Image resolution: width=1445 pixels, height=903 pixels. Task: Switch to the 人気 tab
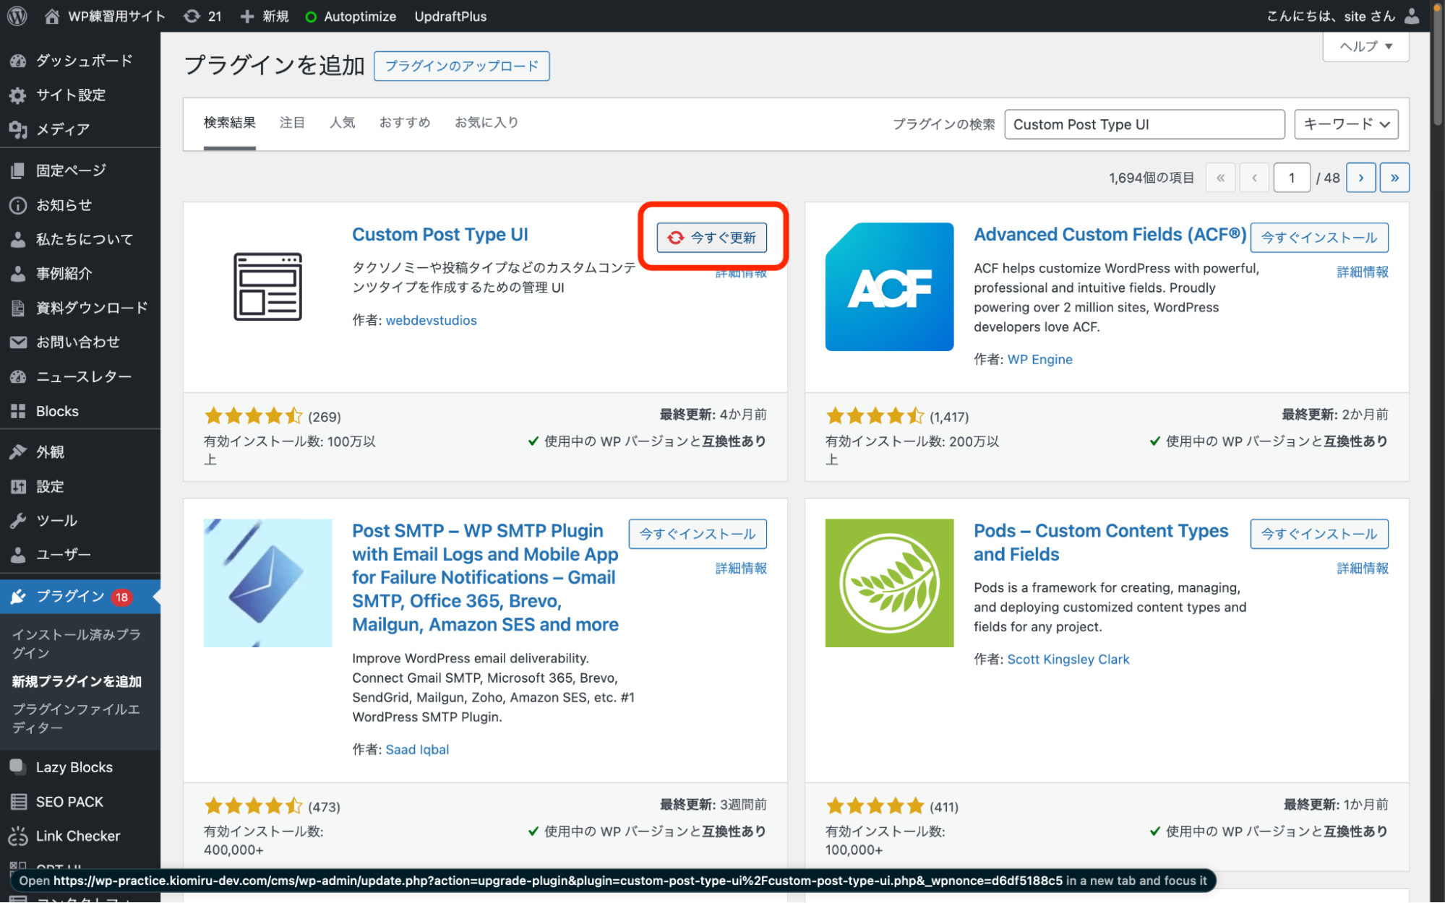(342, 123)
